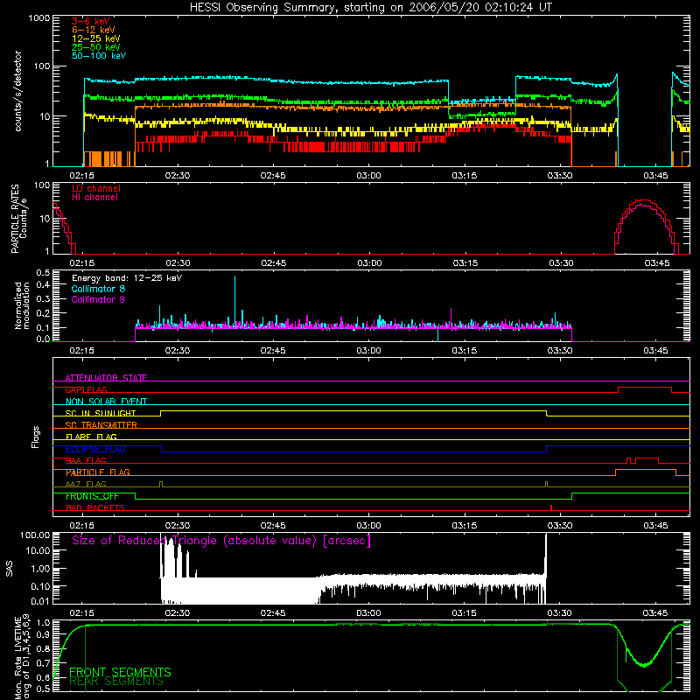Image resolution: width=700 pixels, height=700 pixels.
Task: Click the SC_TRANSMITTER flag label
Action: pyautogui.click(x=101, y=425)
